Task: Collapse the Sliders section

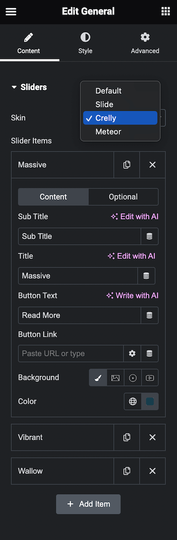Action: coord(29,87)
